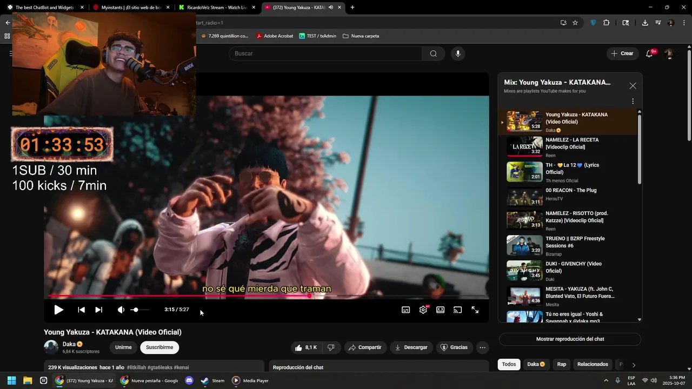The image size is (692, 389).
Task: Open Chrome downloads icon
Action: click(x=645, y=23)
